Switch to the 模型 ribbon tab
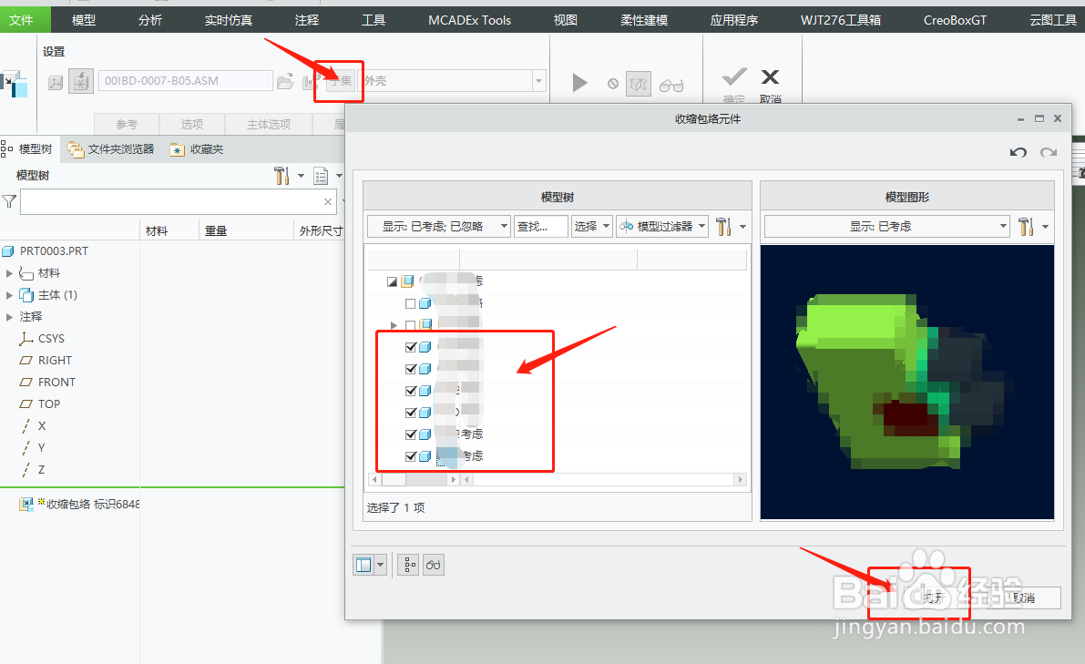The width and height of the screenshot is (1085, 664). tap(84, 20)
